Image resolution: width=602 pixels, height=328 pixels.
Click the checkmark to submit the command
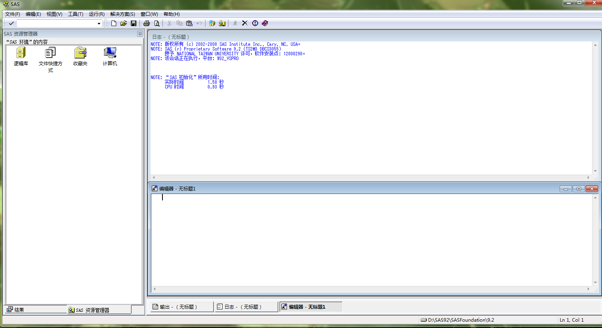pos(11,24)
